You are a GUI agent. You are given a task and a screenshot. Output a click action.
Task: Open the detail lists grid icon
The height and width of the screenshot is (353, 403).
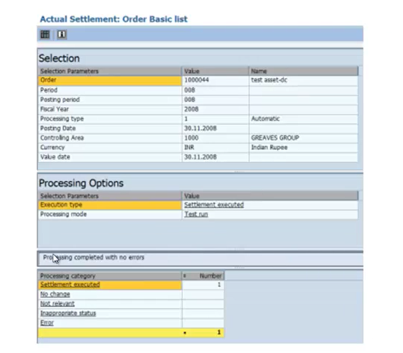[x=45, y=34]
